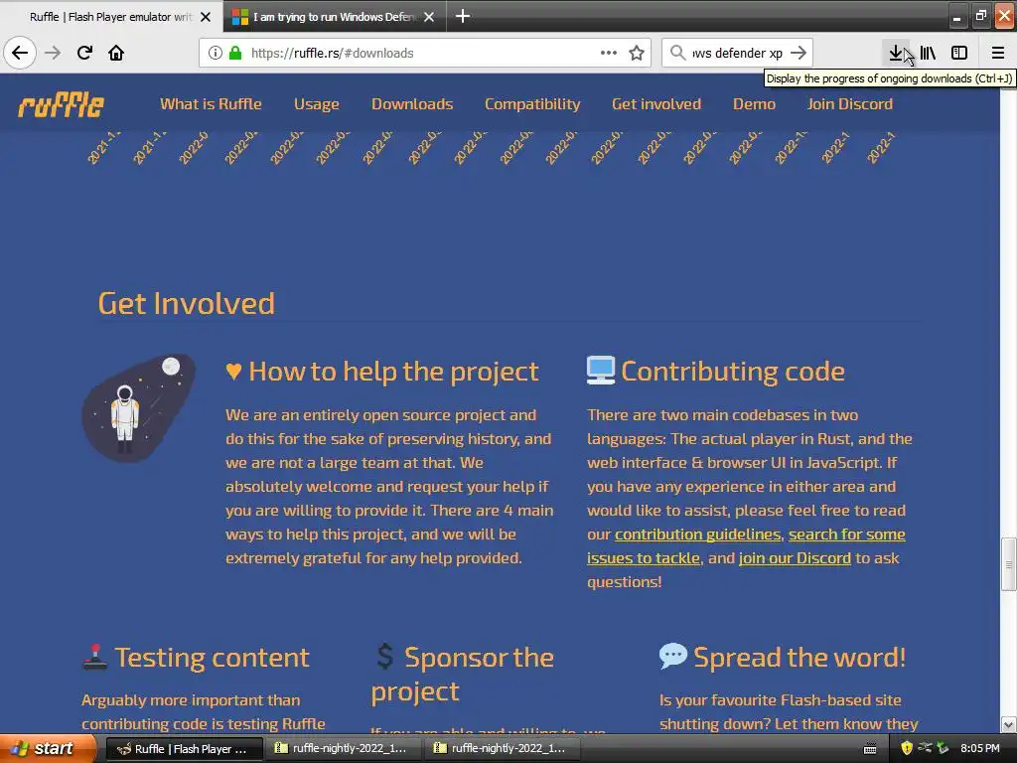
Task: Click the search box containing defender xp
Action: 738,53
